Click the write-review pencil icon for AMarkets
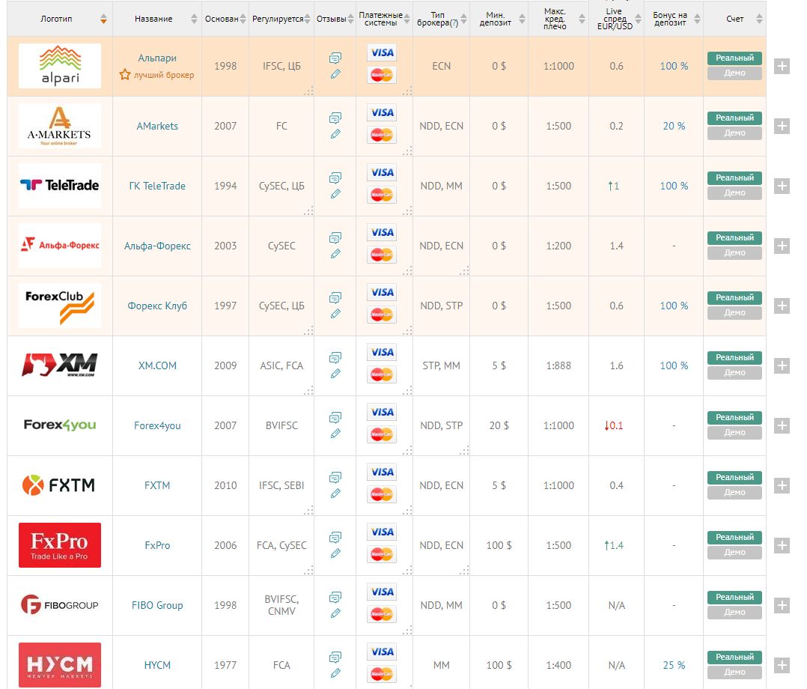The image size is (807, 689). point(335,134)
